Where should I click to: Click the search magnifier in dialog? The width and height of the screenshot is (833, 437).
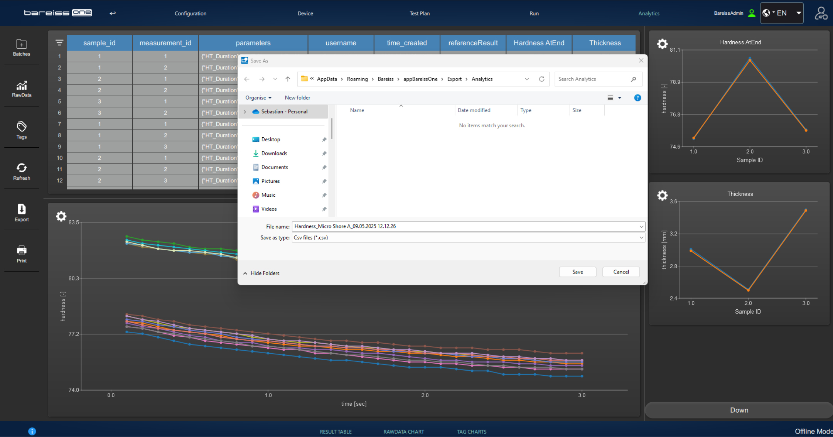633,79
